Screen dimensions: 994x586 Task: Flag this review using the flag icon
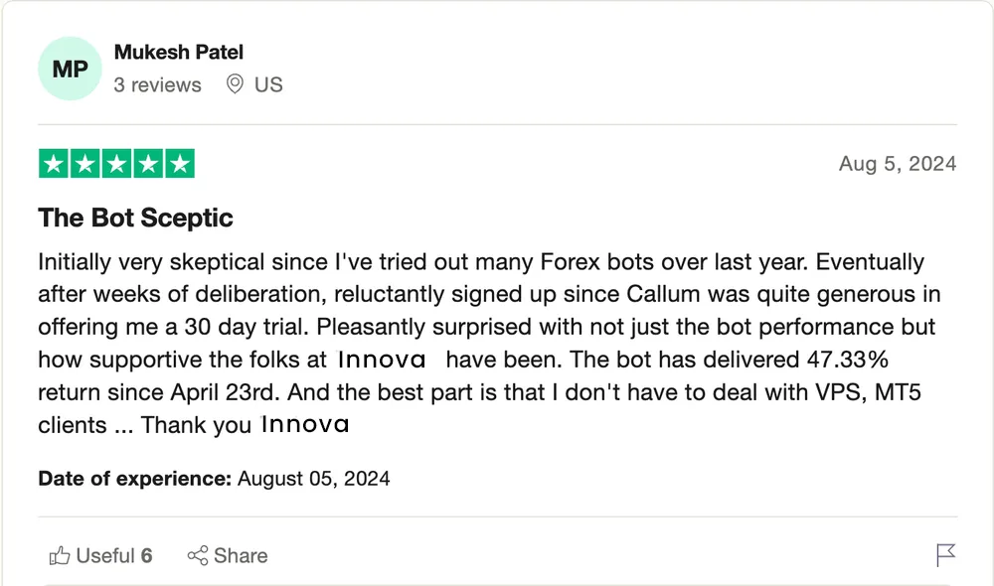coord(946,555)
